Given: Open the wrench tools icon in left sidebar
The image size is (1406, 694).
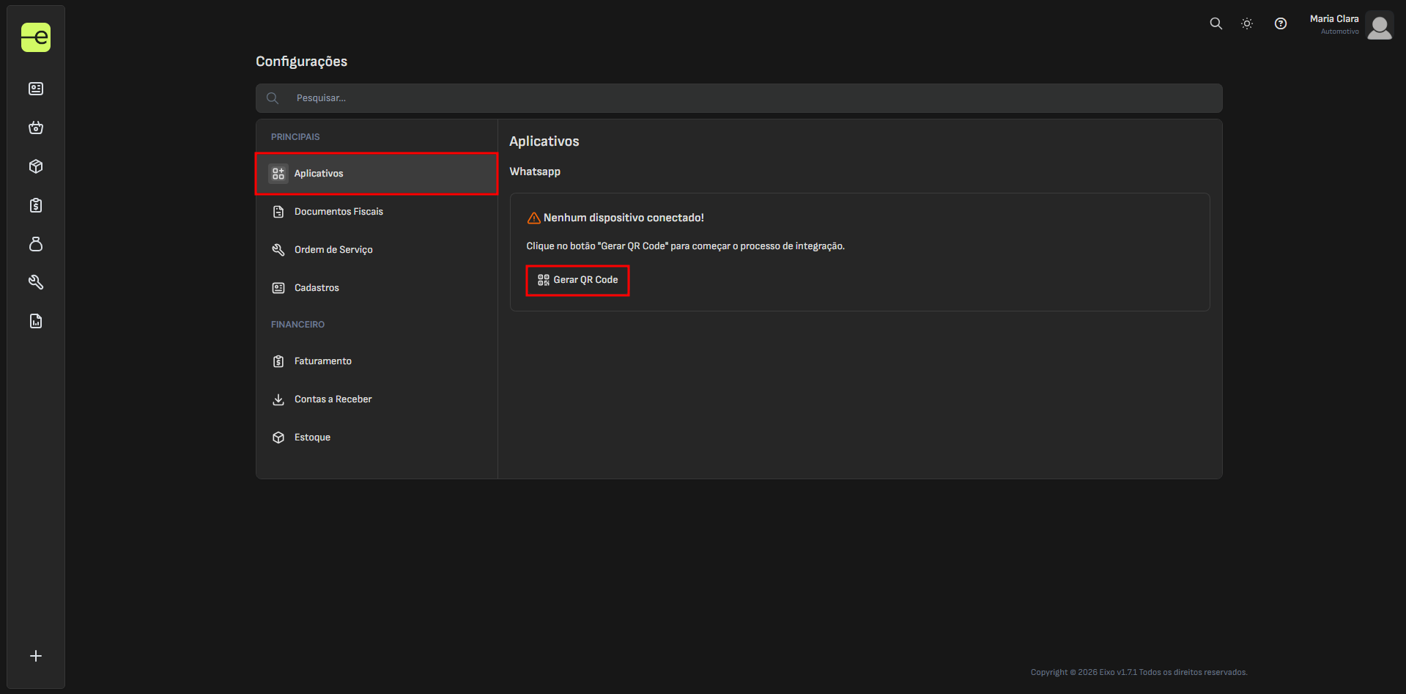Looking at the screenshot, I should pyautogui.click(x=36, y=282).
